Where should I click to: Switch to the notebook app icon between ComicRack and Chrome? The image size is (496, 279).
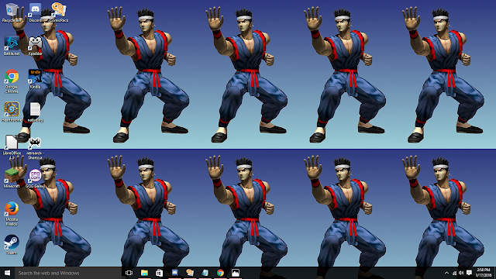tap(205, 273)
